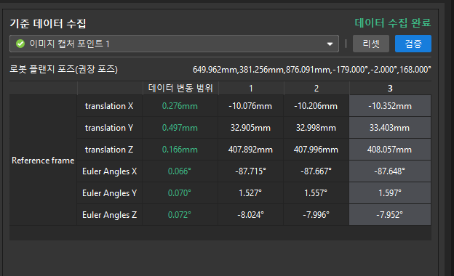Click the -87.667° cell

(x=316, y=171)
